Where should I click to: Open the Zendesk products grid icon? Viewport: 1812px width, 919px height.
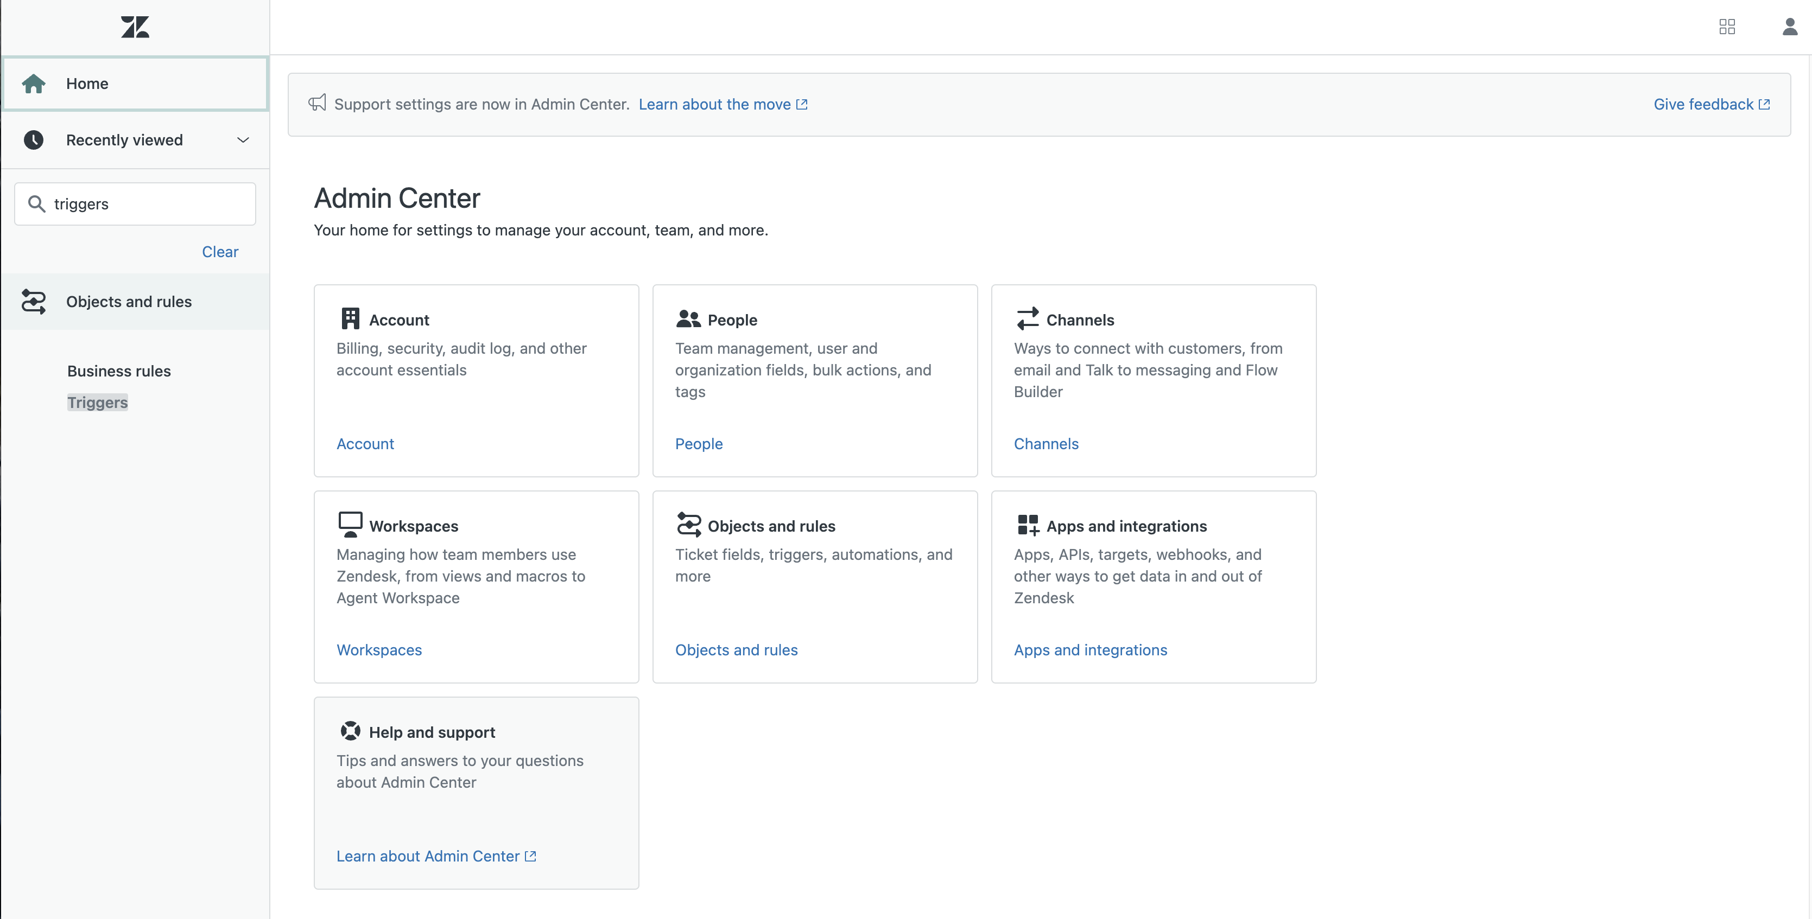1727,27
